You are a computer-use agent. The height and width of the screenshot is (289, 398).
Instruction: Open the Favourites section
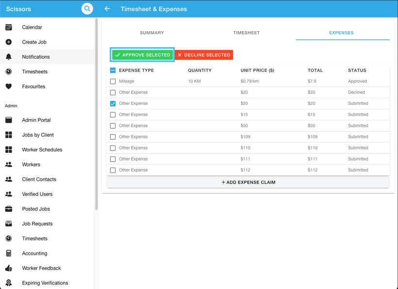33,86
